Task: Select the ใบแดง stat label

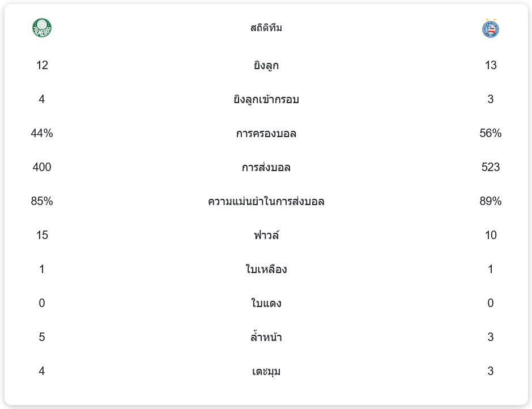Action: pyautogui.click(x=266, y=304)
